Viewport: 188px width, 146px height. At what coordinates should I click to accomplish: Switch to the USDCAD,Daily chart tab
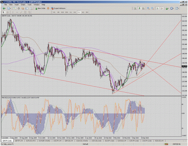coord(97,141)
